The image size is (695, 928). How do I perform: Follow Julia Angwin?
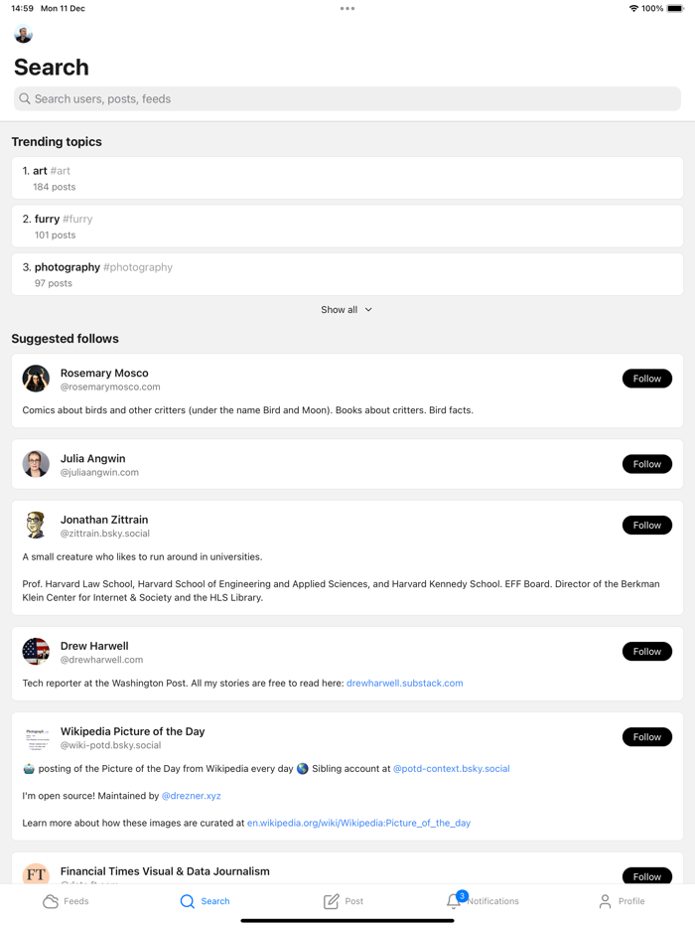[646, 463]
